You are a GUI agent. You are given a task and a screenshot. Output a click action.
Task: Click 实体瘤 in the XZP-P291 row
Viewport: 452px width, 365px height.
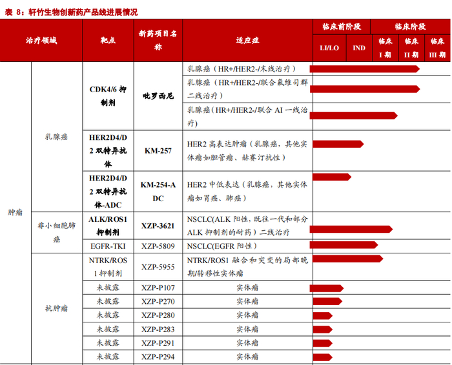click(247, 343)
